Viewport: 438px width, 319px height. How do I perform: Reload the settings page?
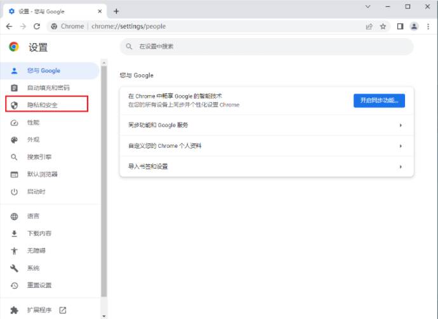[x=37, y=26]
